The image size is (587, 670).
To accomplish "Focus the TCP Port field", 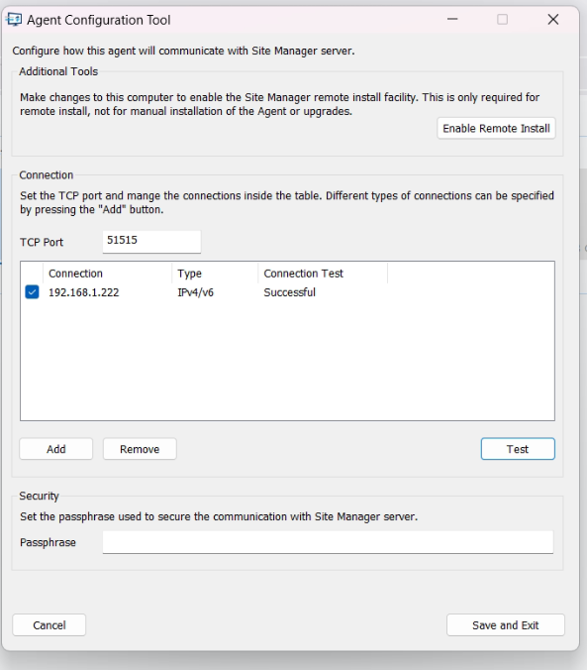I will 151,242.
